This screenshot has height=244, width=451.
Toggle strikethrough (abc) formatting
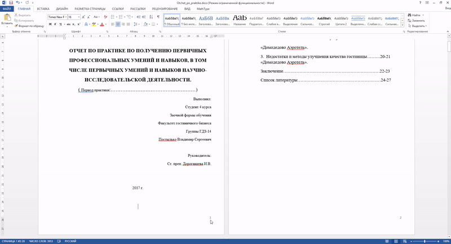(x=69, y=24)
